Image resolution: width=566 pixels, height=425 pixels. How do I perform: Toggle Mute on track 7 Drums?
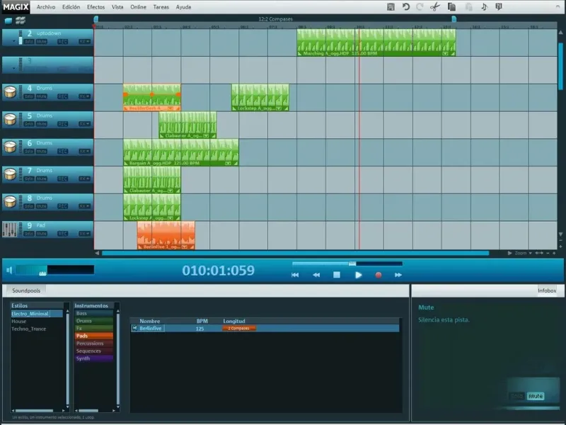42,179
